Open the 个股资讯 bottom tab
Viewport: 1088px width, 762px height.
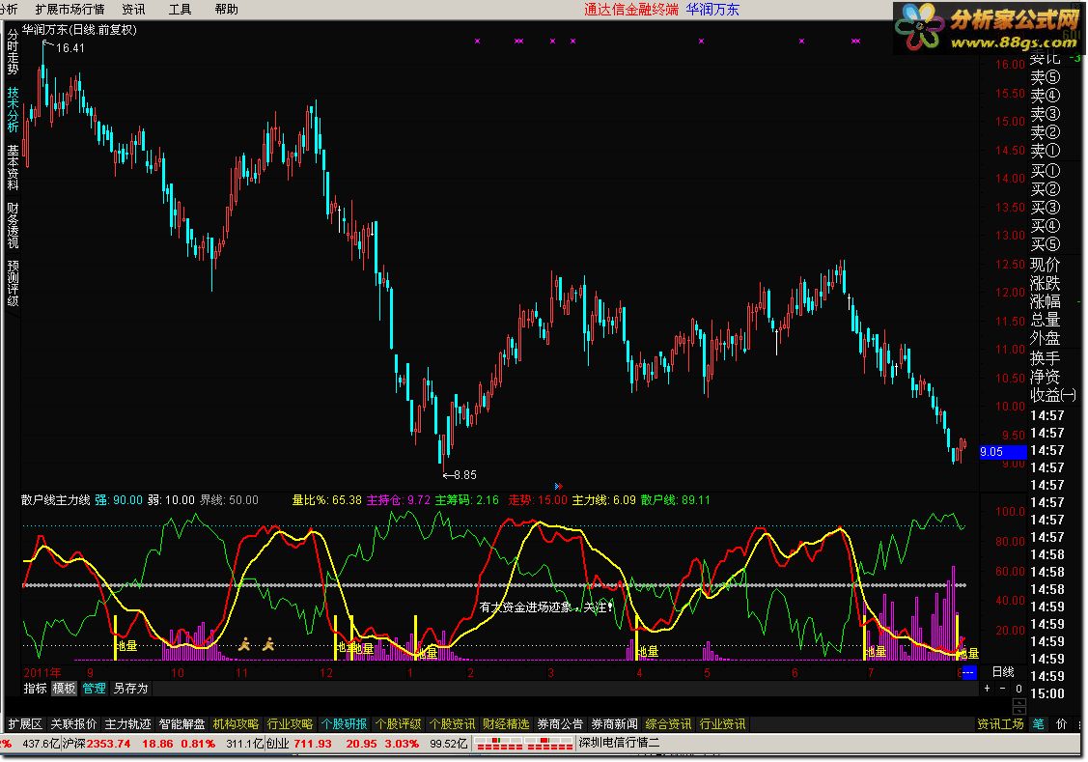tap(452, 723)
